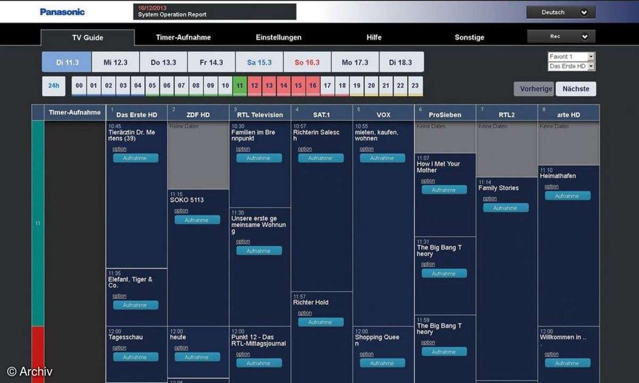Screen dimensions: 639x383
Task: Jump to hour 00
Action: (79, 86)
